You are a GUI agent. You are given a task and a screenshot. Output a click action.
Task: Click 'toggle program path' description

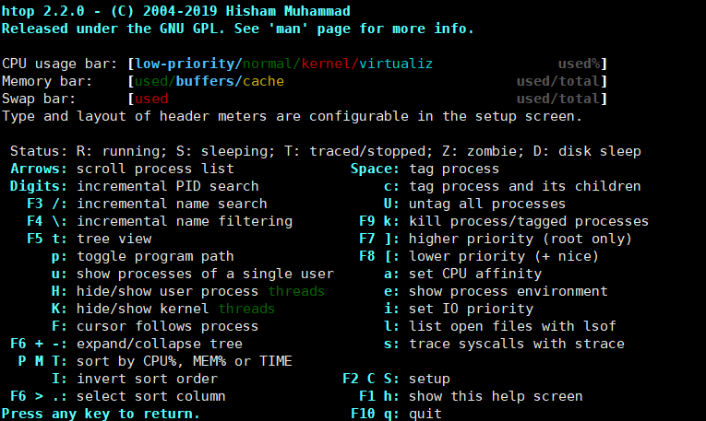(155, 256)
